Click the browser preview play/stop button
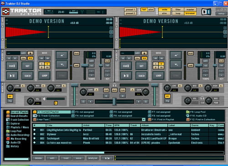This screenshot has width=228, height=166. click(107, 158)
